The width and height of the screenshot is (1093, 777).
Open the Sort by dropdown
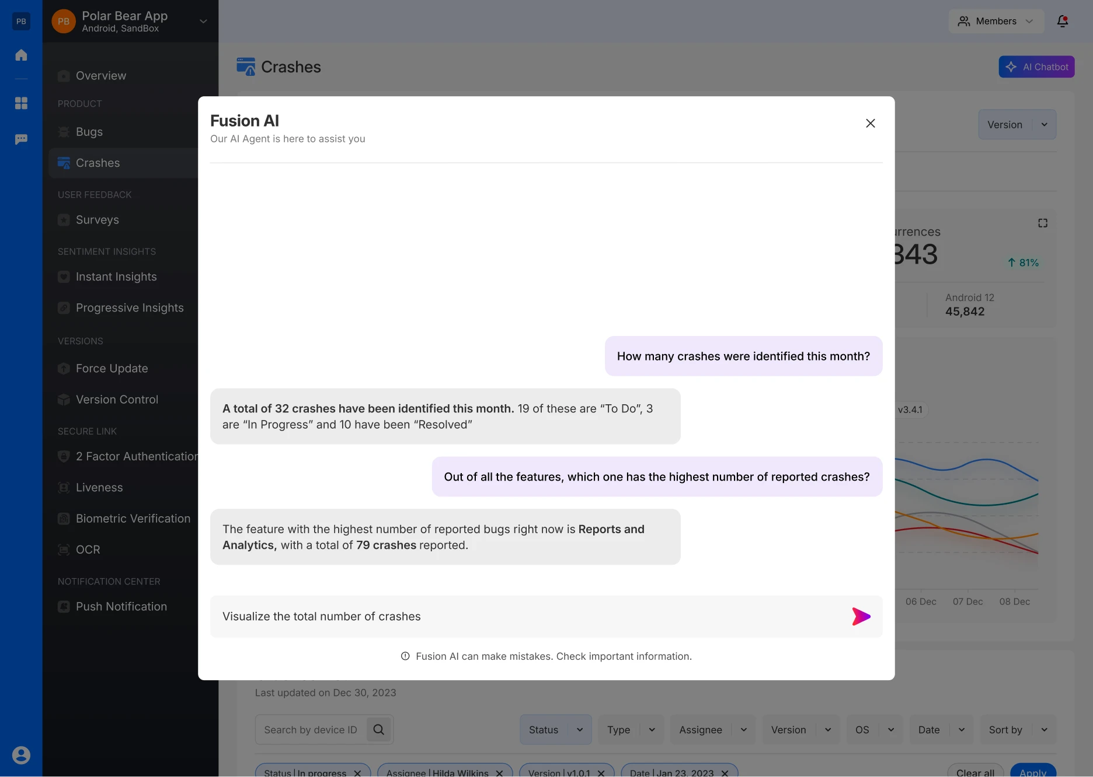[x=1017, y=730]
